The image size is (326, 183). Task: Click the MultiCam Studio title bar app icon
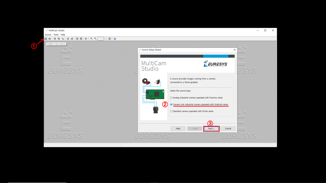click(x=47, y=30)
